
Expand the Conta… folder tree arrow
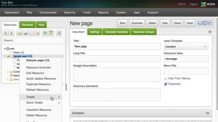click(8, 72)
